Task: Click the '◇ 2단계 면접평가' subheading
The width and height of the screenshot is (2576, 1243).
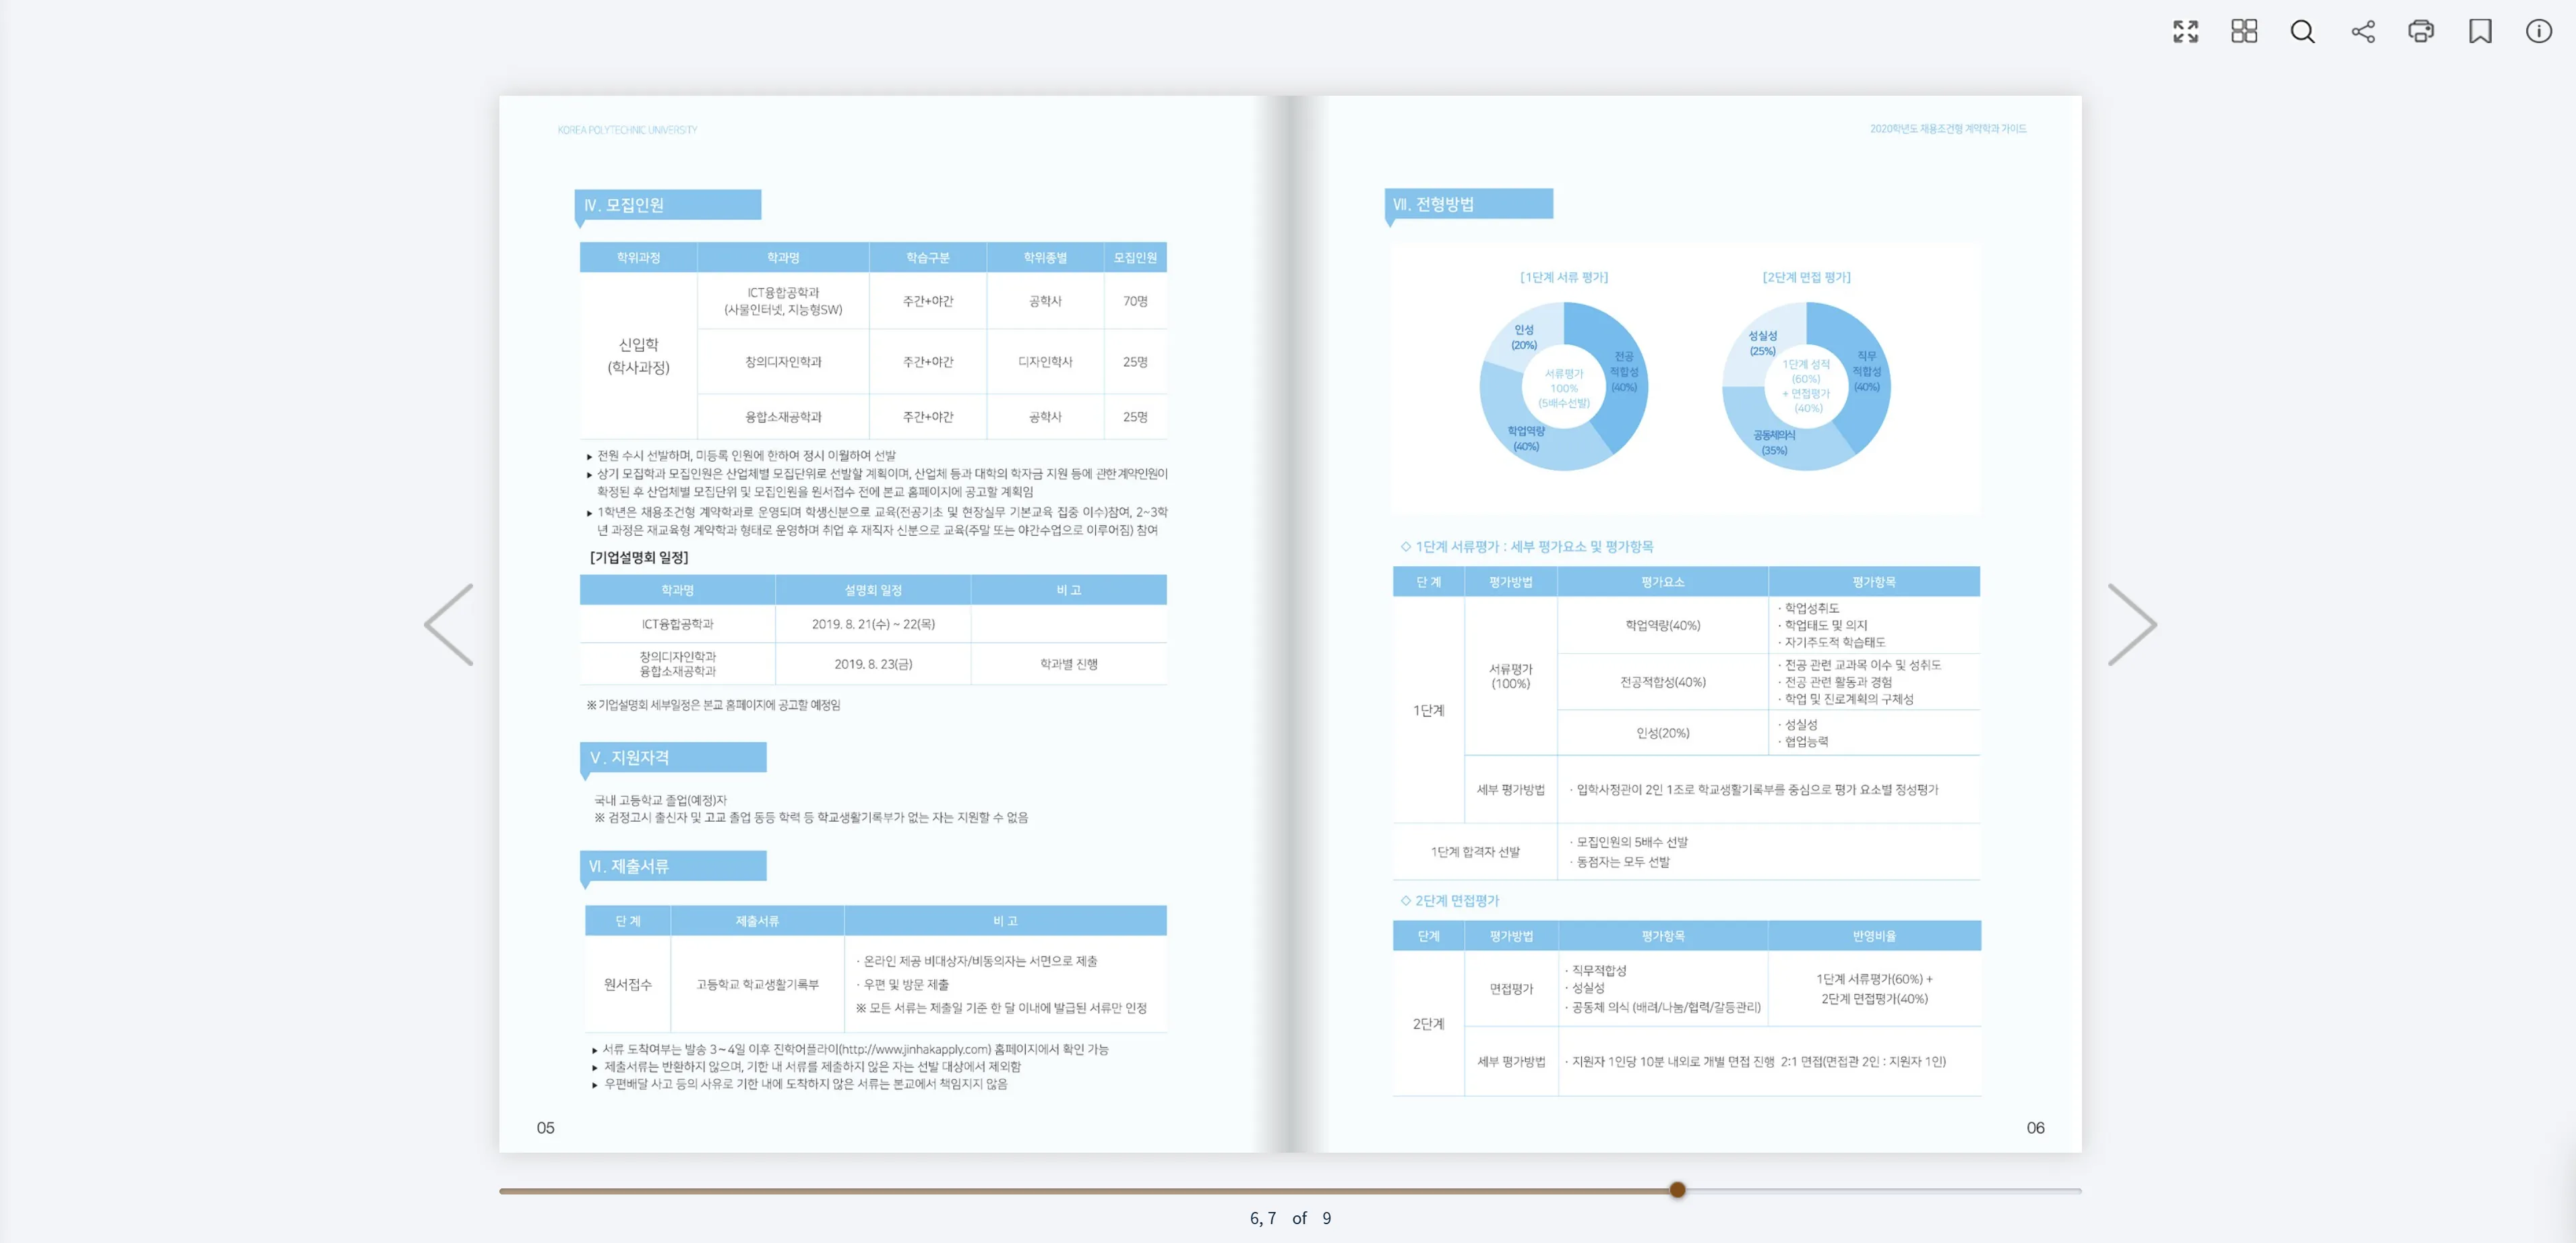Action: [1449, 901]
